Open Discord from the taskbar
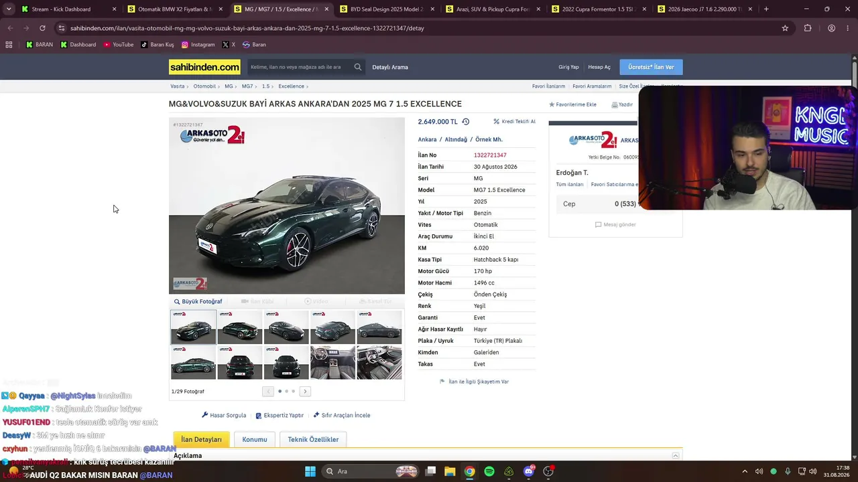The height and width of the screenshot is (482, 858). point(529,471)
